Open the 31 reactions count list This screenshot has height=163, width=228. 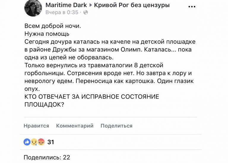coord(50,142)
